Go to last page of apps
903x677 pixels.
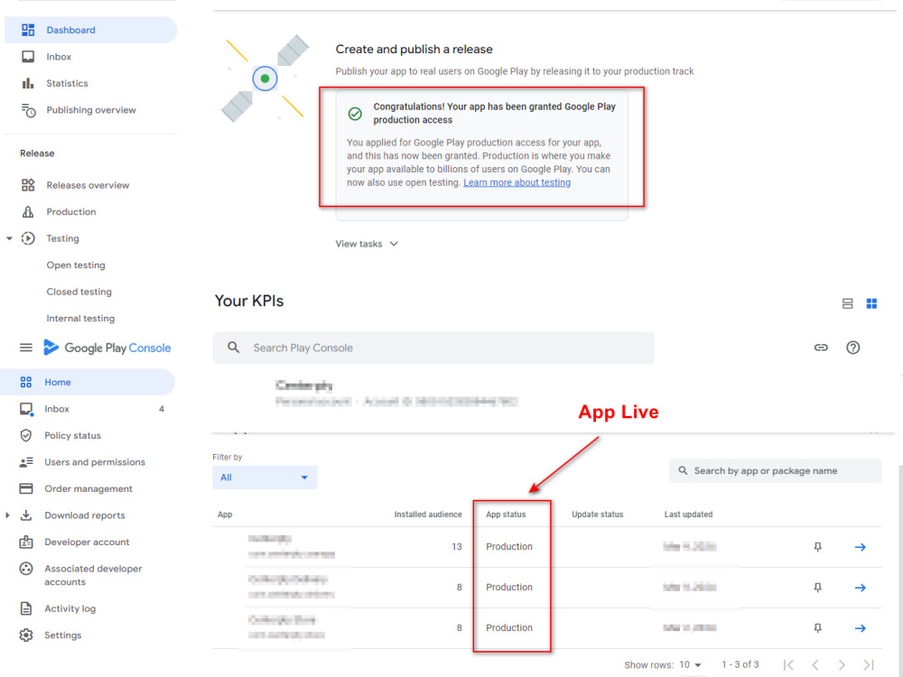point(869,665)
